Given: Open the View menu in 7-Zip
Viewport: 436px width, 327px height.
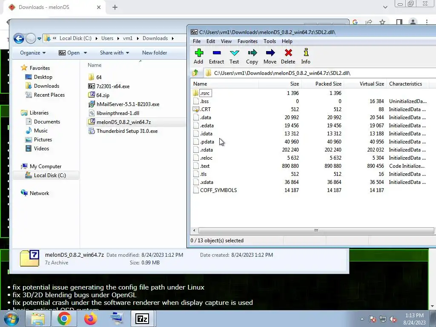Looking at the screenshot, I should tap(226, 41).
